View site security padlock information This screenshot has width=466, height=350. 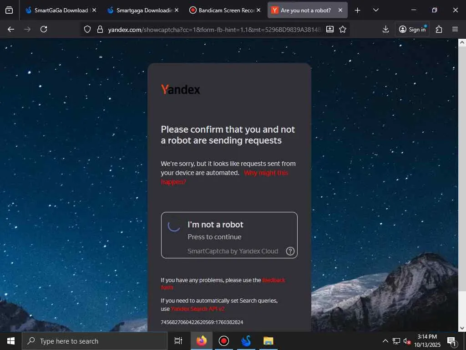click(100, 29)
